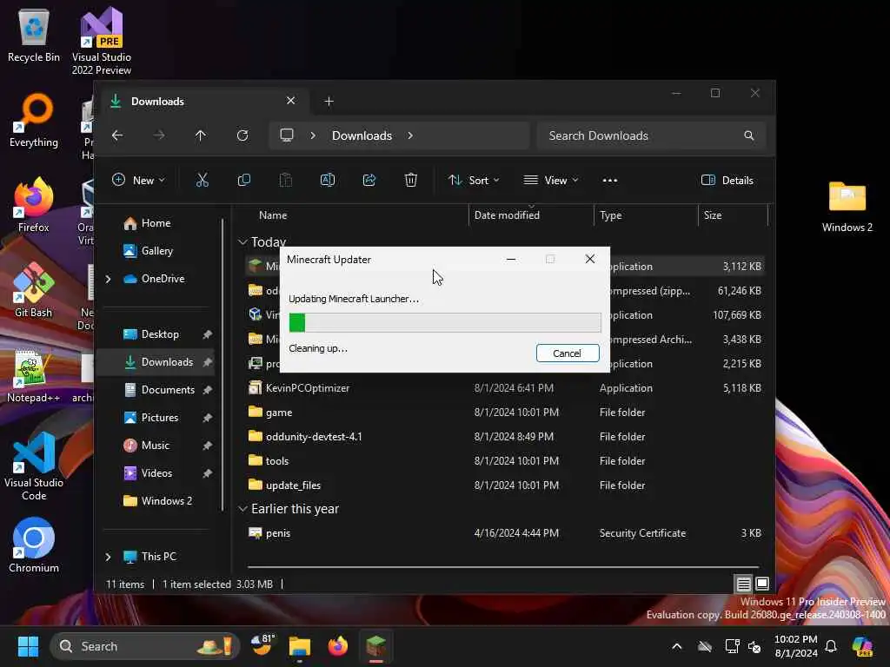This screenshot has width=890, height=667.
Task: Cancel the Minecraft Updater
Action: point(567,353)
